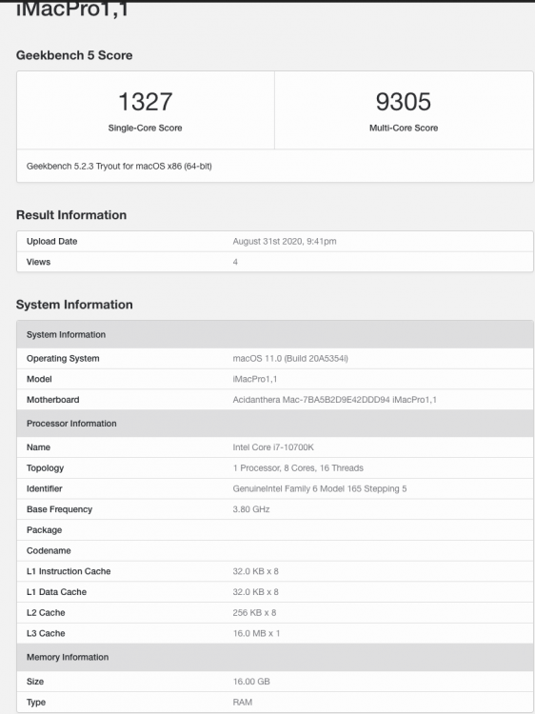
Task: Select the 3.80 GHz frequency value
Action: [251, 509]
